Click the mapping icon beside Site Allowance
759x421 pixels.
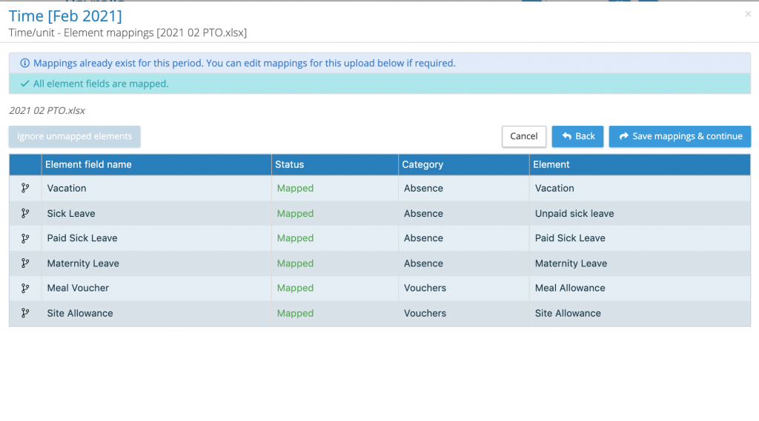[x=25, y=314]
